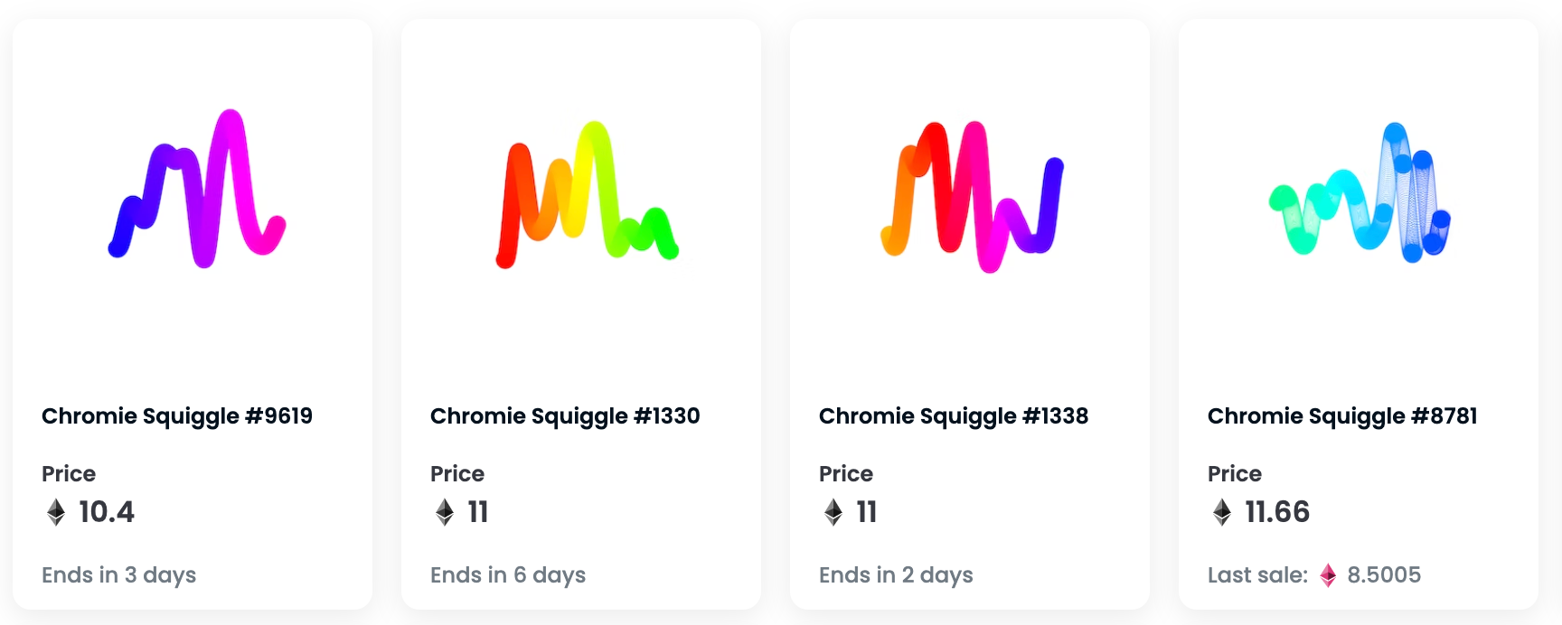The width and height of the screenshot is (1562, 625).
Task: Click the ETH icon on Squiggle #1338
Action: click(833, 512)
